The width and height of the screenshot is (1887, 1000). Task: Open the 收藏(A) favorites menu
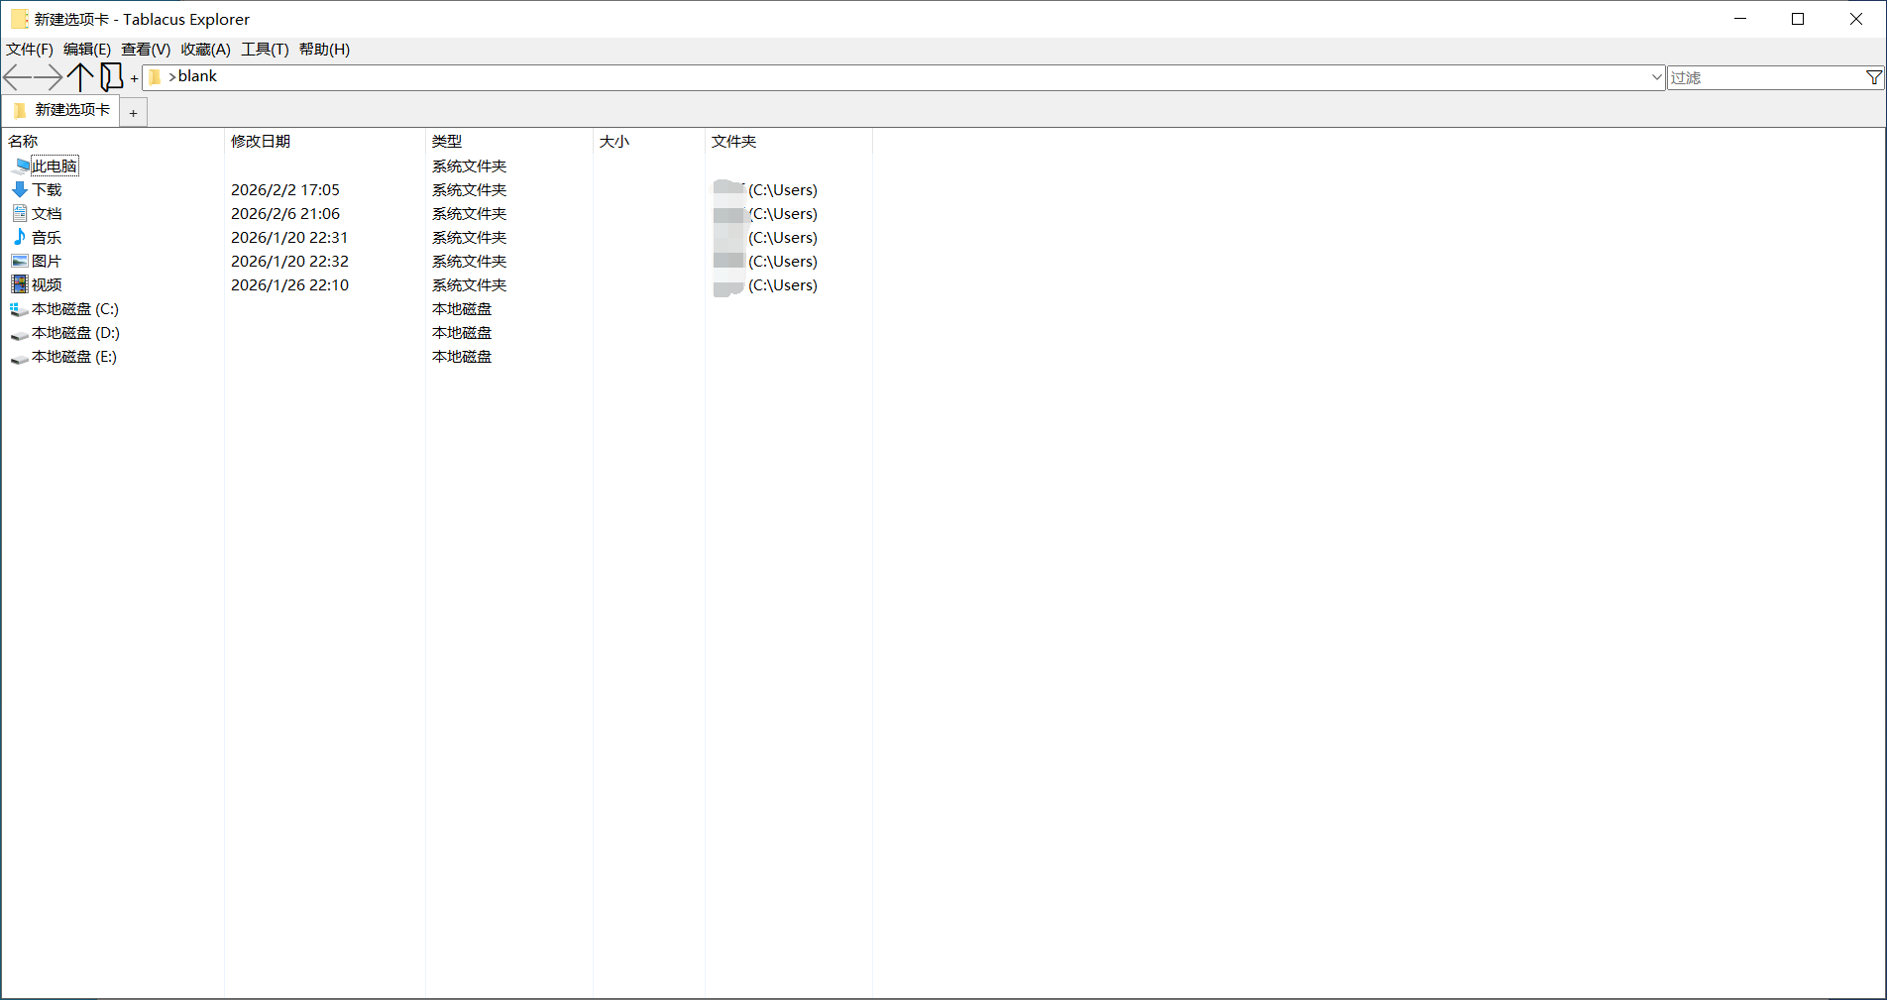205,50
